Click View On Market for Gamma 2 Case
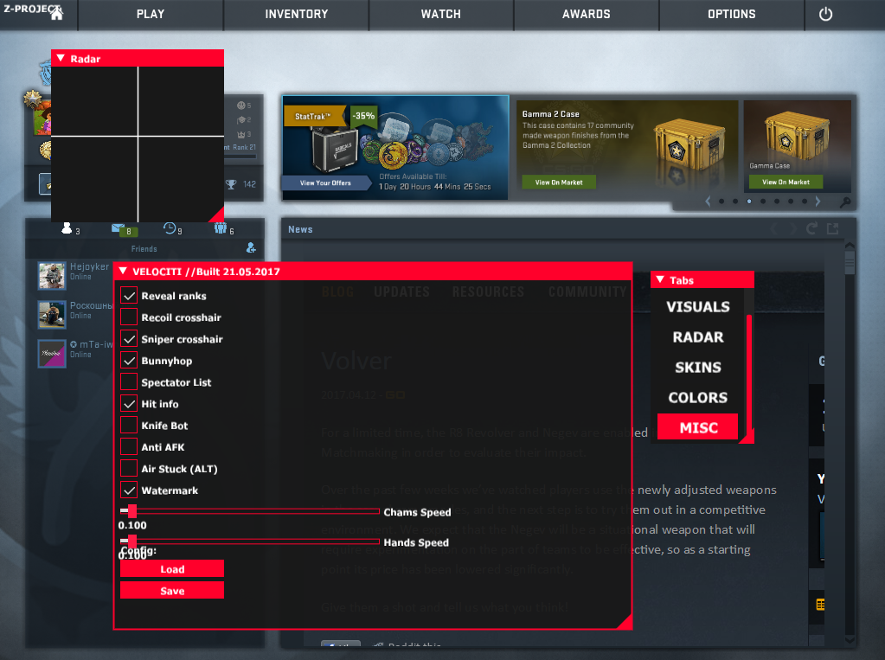The image size is (885, 660). pos(559,183)
